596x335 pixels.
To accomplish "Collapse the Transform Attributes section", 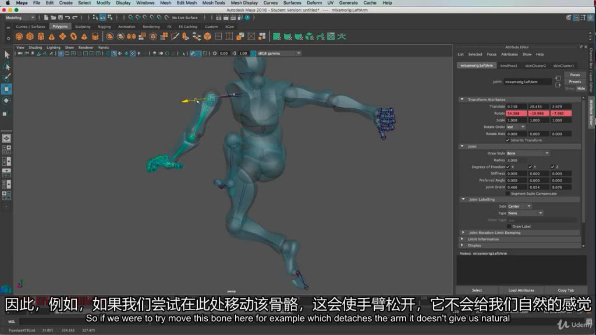I will (x=462, y=99).
